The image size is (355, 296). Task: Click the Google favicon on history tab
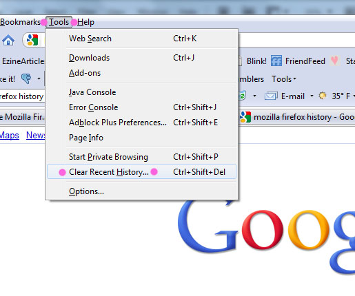click(245, 117)
